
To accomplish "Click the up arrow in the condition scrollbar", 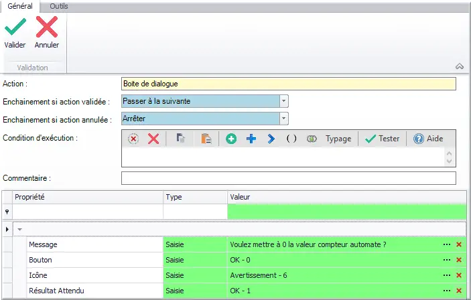I will tap(450, 153).
